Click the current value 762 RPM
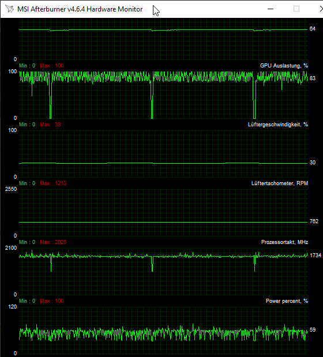The image size is (323, 357). point(314,221)
